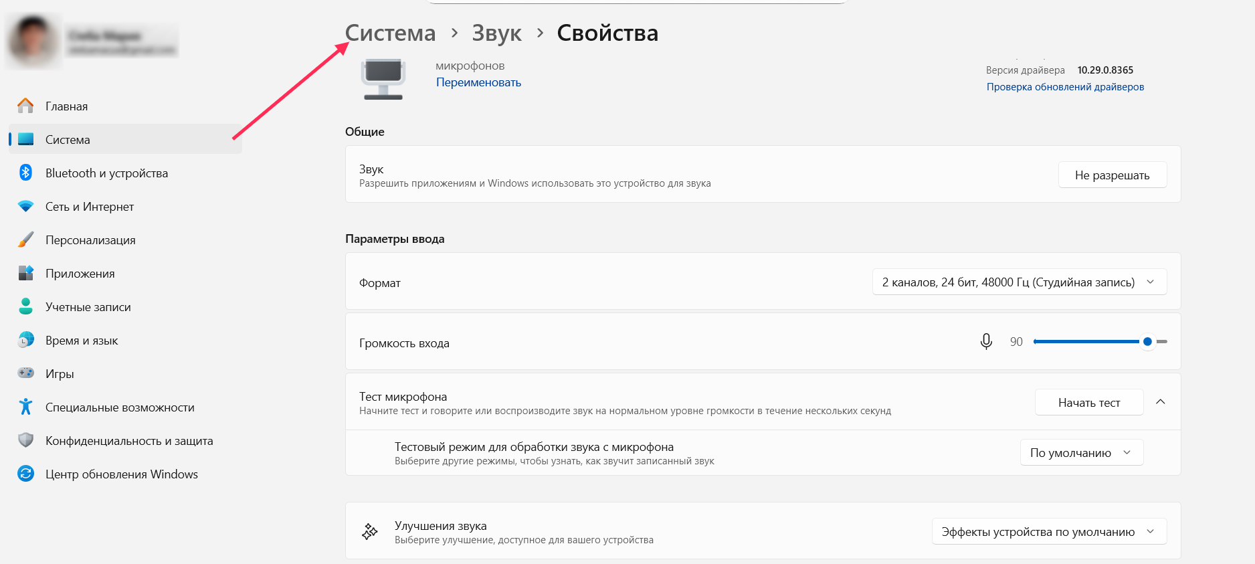The height and width of the screenshot is (564, 1255).
Task: Click the Специальные возможности accessibility icon
Action: click(x=25, y=407)
